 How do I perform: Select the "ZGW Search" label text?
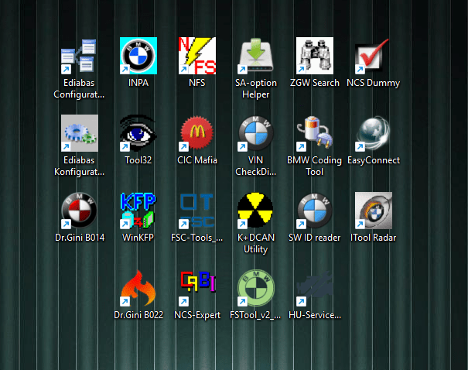point(315,83)
